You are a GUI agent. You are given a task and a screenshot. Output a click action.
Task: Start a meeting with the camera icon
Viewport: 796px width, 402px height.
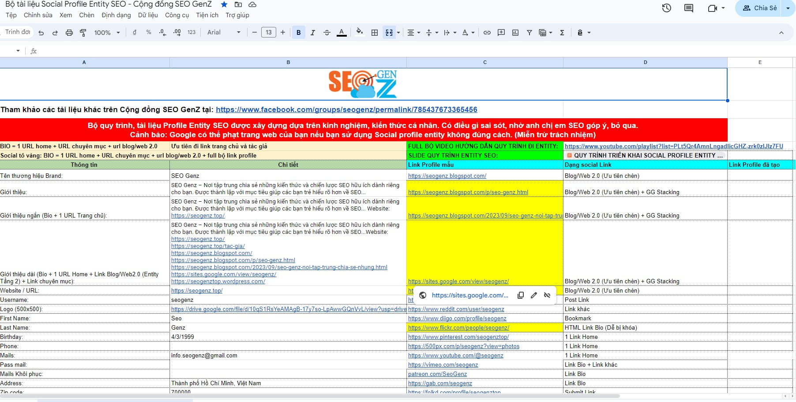(x=712, y=8)
